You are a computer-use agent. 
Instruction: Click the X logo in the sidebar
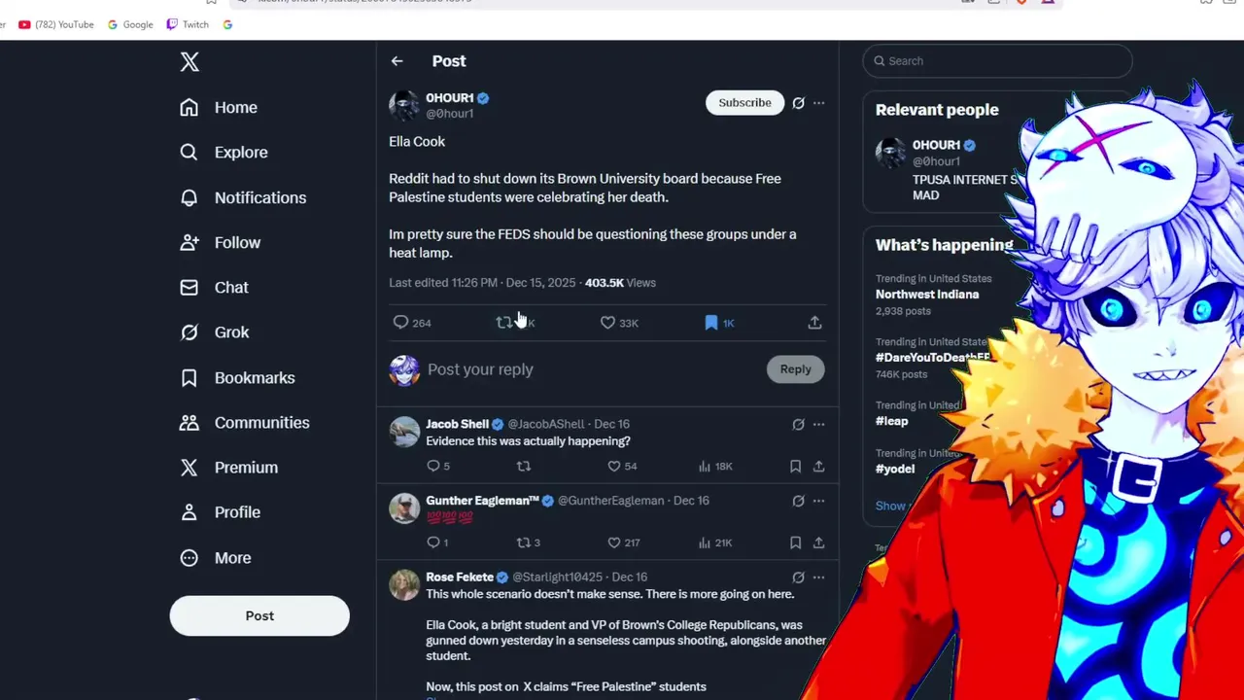pyautogui.click(x=190, y=62)
